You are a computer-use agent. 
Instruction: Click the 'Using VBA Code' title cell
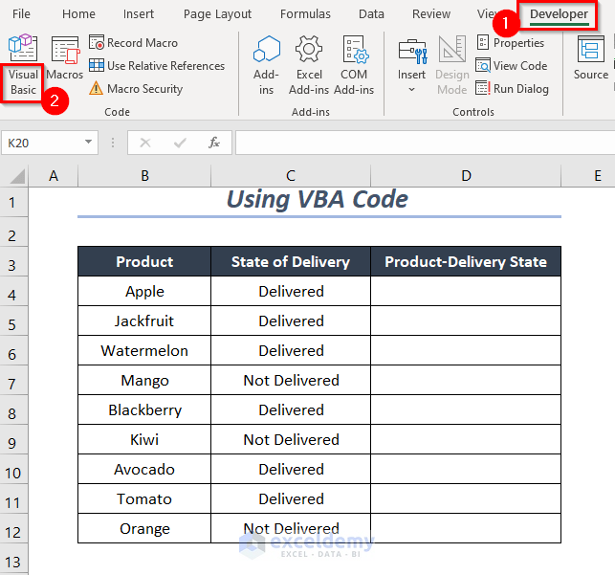pyautogui.click(x=318, y=200)
